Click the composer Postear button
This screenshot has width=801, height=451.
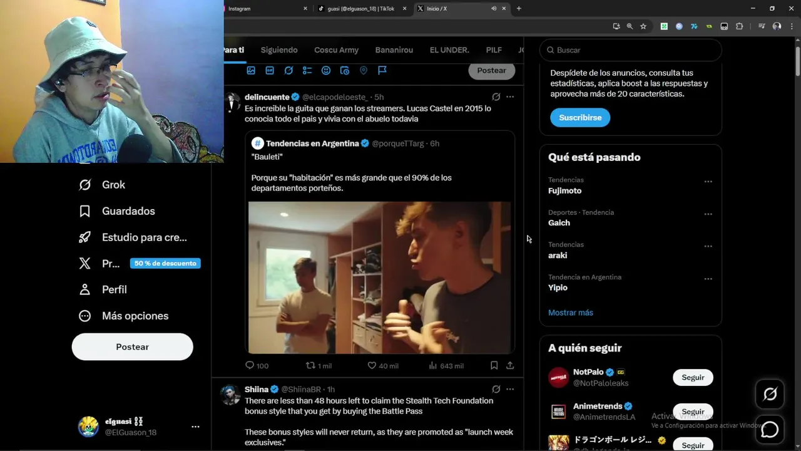point(491,70)
